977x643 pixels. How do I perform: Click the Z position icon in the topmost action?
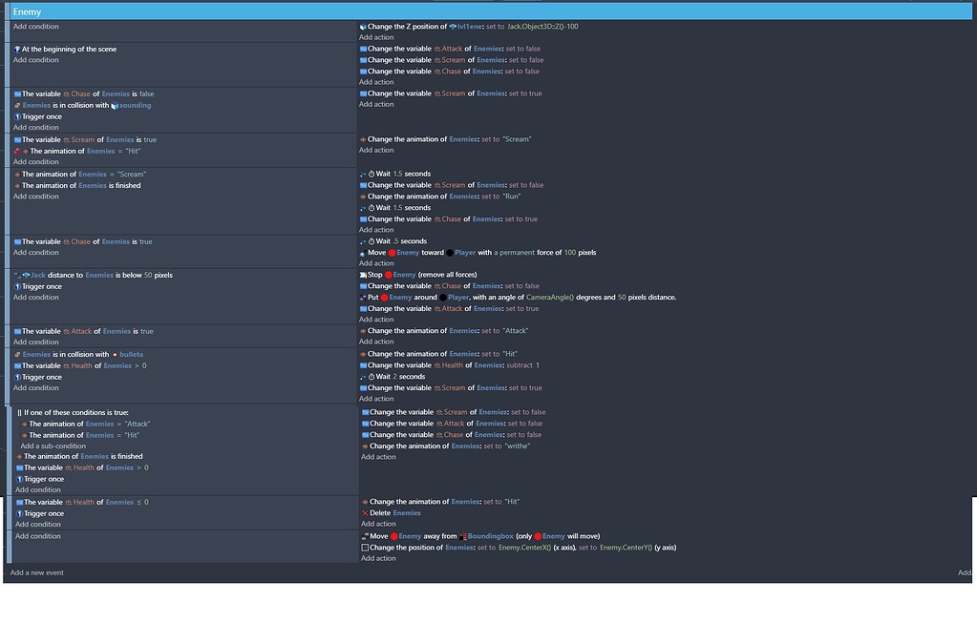click(363, 26)
